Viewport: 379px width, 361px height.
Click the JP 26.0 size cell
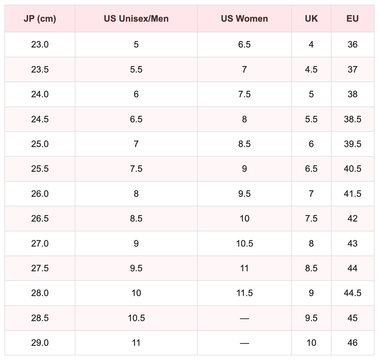click(x=40, y=194)
